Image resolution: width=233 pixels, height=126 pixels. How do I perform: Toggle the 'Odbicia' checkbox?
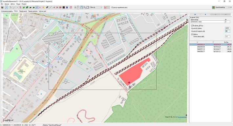[192, 34]
